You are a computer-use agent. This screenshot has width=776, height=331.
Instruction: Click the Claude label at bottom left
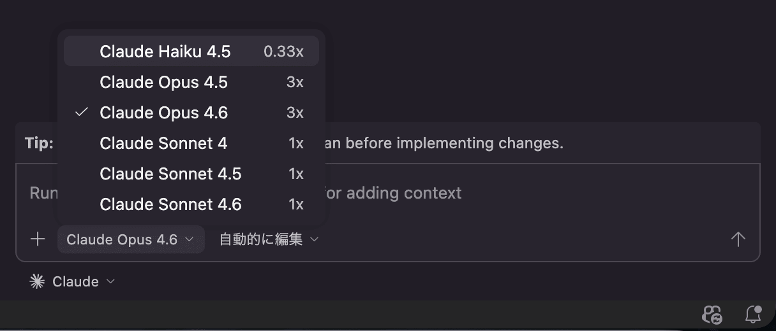(x=75, y=281)
